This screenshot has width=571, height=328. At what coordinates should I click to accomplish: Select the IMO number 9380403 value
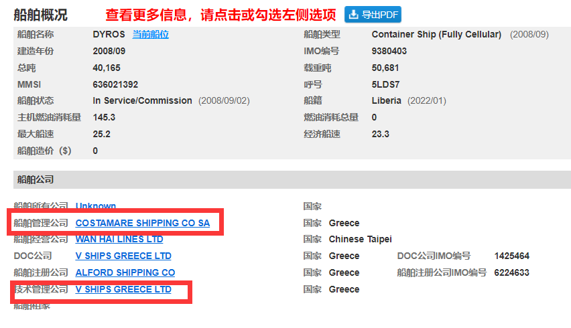[389, 52]
